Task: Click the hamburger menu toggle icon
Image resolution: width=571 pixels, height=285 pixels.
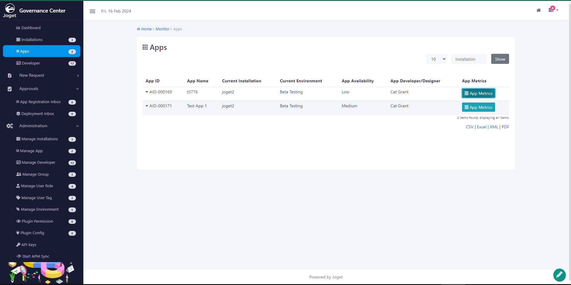Action: pyautogui.click(x=93, y=11)
